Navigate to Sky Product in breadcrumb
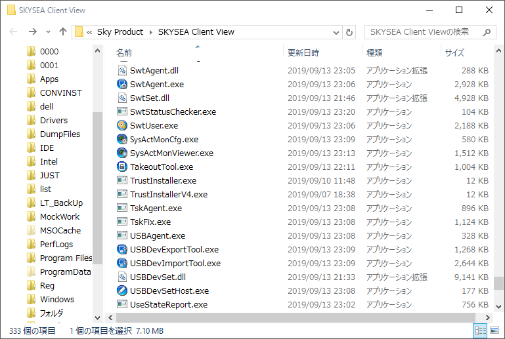The width and height of the screenshot is (505, 339). [120, 32]
